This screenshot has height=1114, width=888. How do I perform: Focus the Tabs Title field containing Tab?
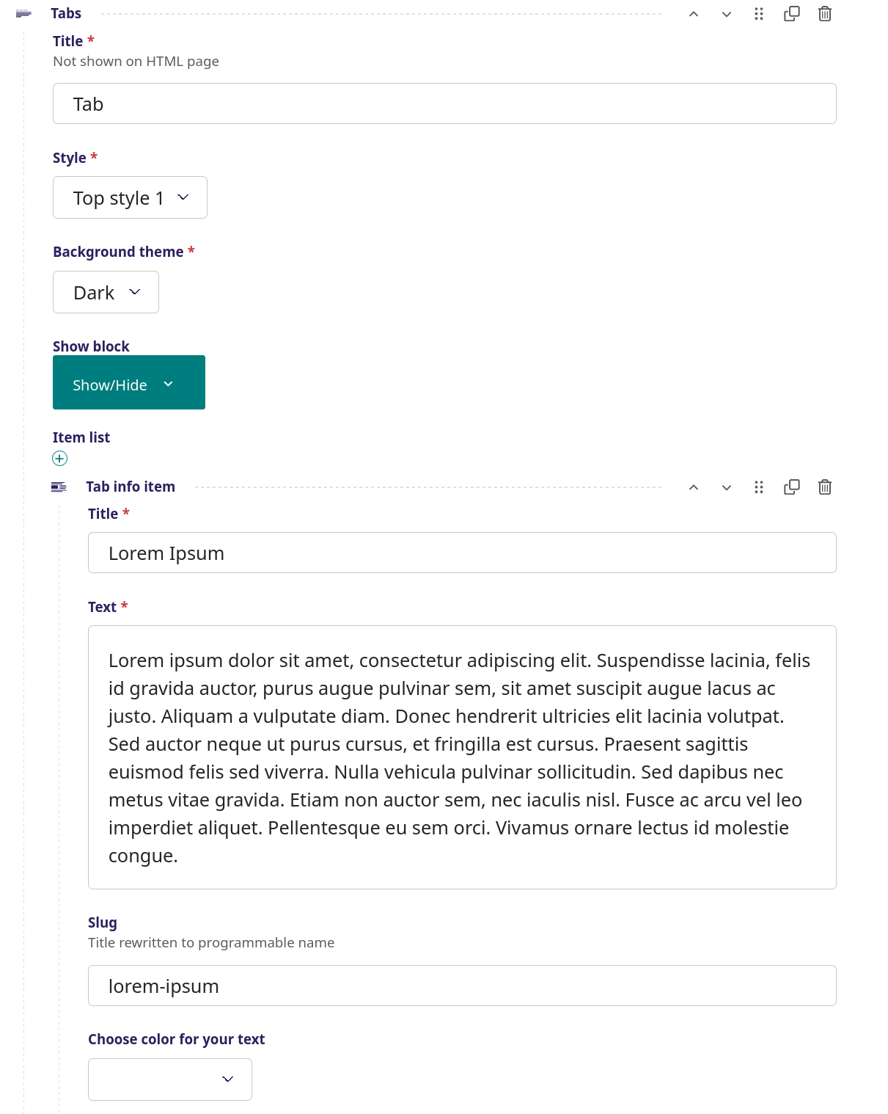click(444, 103)
